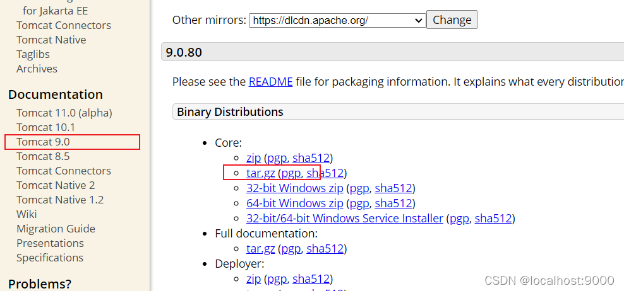Screen dimensions: 624x291
Task: Download the Core tar.gz distribution
Action: [x=261, y=173]
